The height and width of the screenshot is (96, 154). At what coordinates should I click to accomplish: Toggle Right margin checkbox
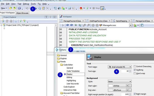tap(135, 94)
